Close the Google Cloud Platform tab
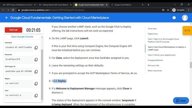Image resolution: width=192 pixels, height=108 pixels. (x=143, y=5)
